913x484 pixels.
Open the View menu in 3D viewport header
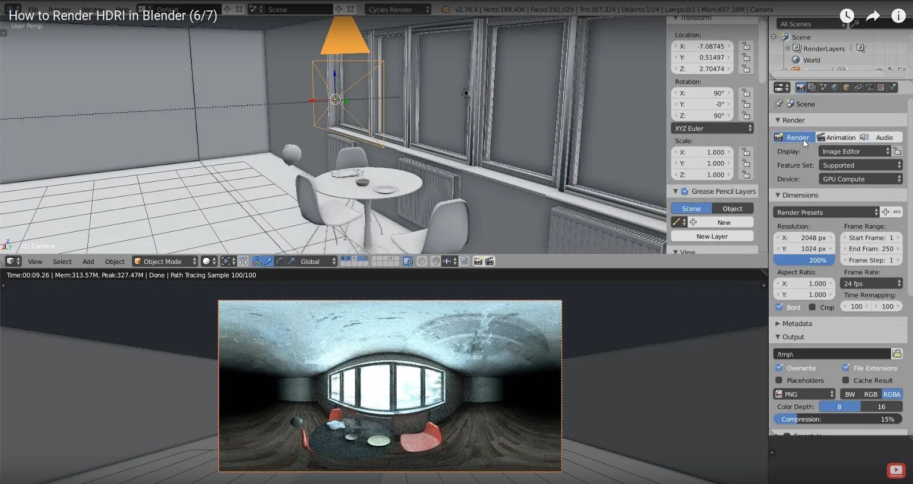tap(35, 262)
